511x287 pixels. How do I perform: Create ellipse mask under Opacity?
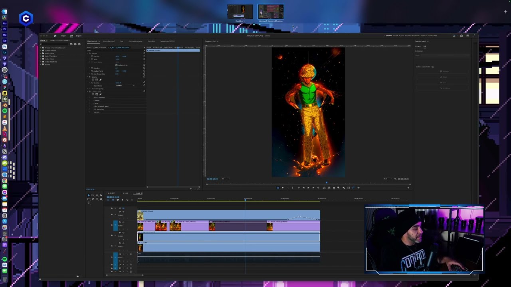[93, 80]
